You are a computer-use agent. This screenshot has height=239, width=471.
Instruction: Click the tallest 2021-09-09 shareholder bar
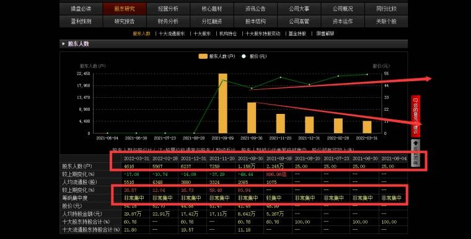coord(223,103)
